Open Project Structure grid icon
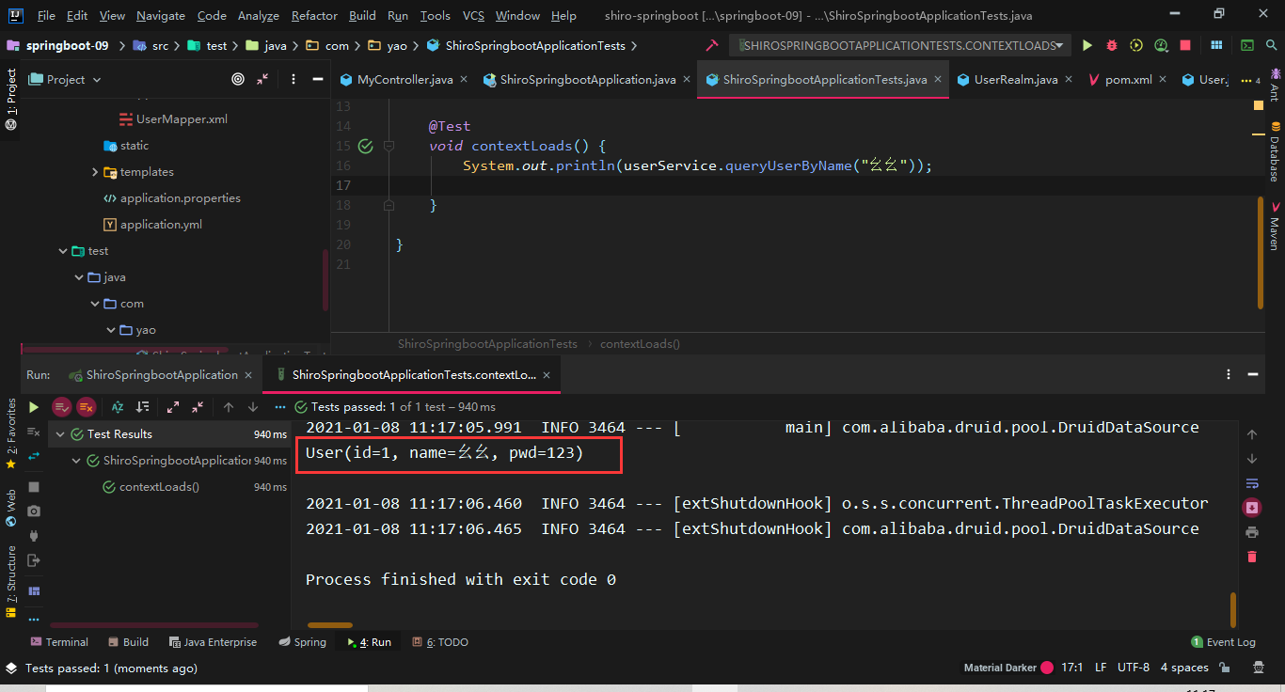Screen dimensions: 1285x692 (x=1216, y=45)
